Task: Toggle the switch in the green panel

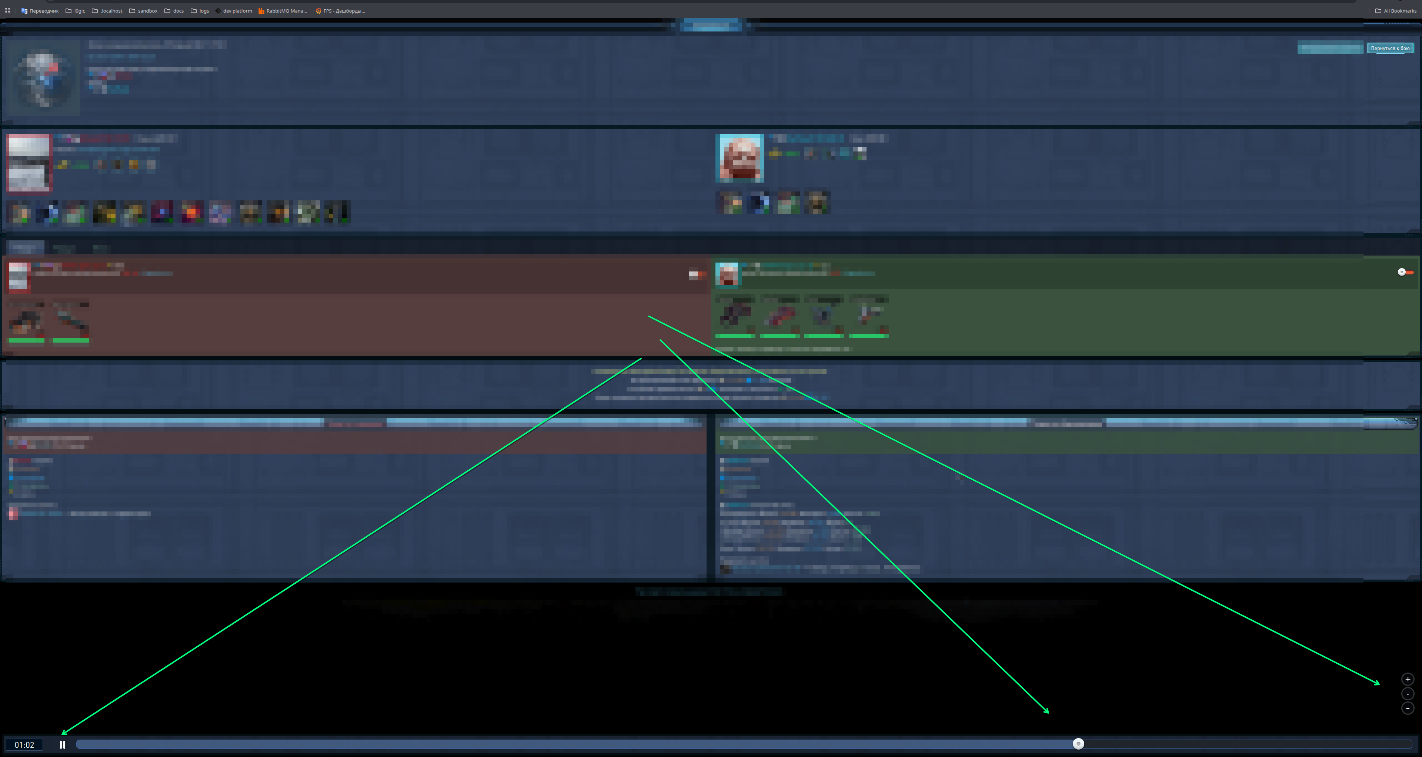Action: (x=1405, y=272)
